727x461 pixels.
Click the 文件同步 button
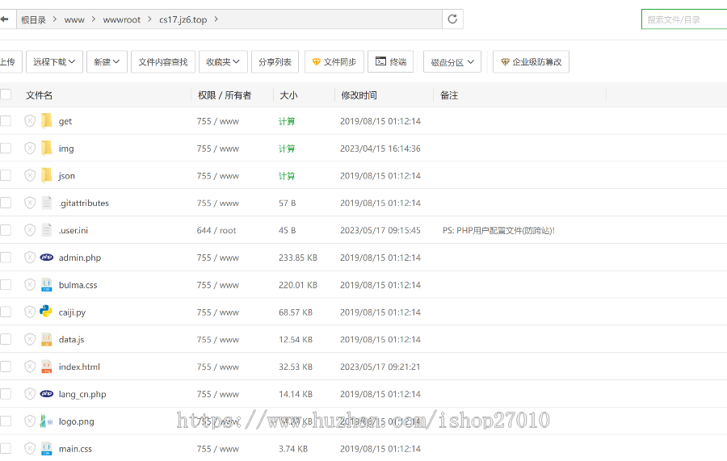[x=334, y=61]
